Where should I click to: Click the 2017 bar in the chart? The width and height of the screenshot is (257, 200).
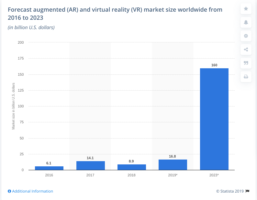(91, 166)
